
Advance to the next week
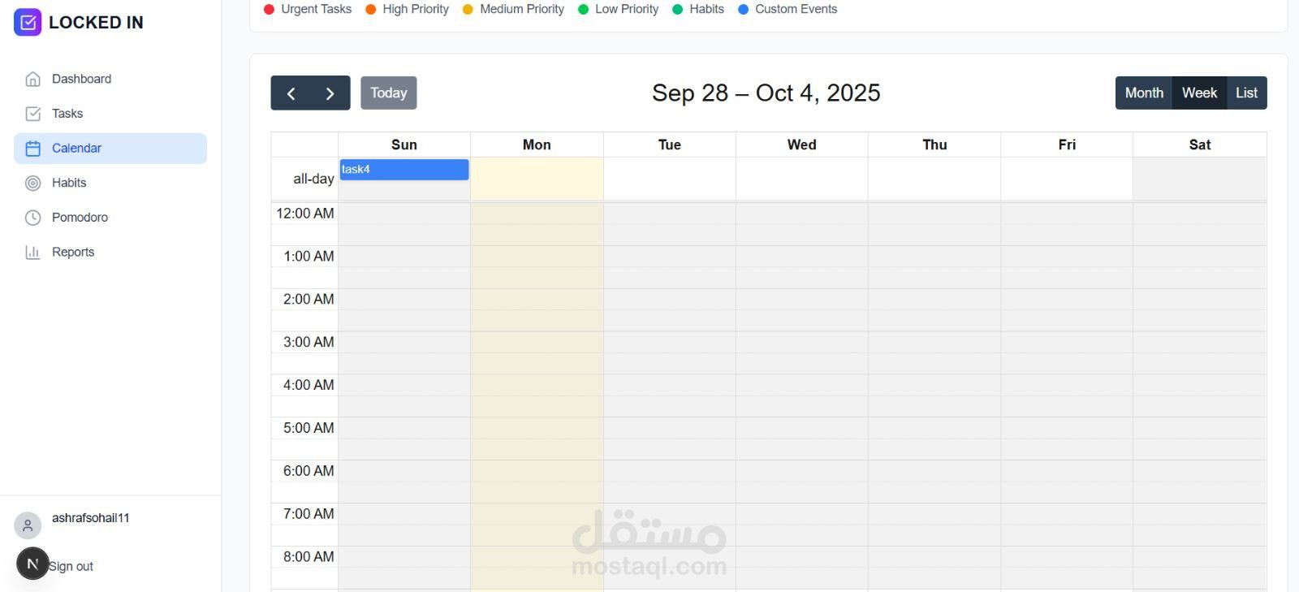coord(330,93)
